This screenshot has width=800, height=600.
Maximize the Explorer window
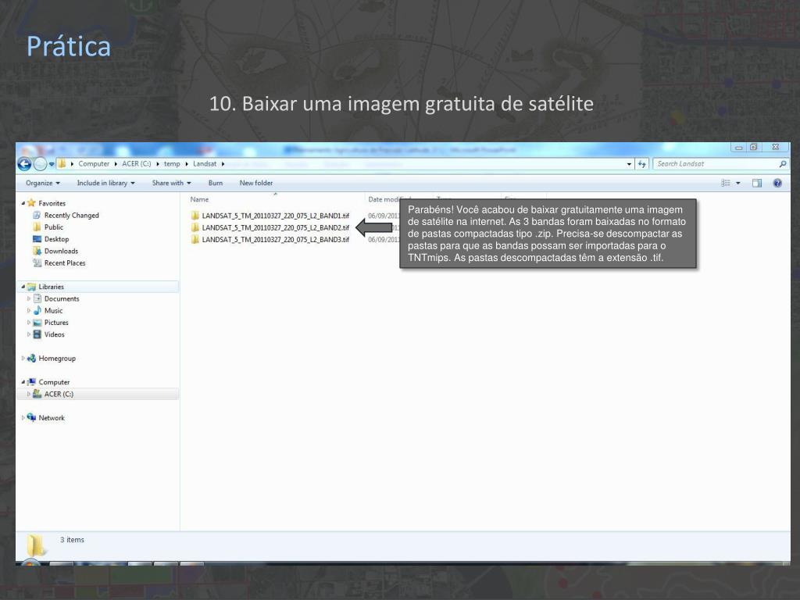(753, 148)
